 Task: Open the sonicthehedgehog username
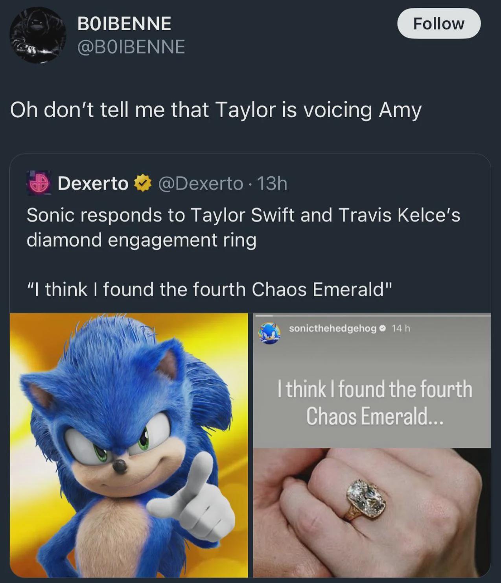click(x=333, y=328)
